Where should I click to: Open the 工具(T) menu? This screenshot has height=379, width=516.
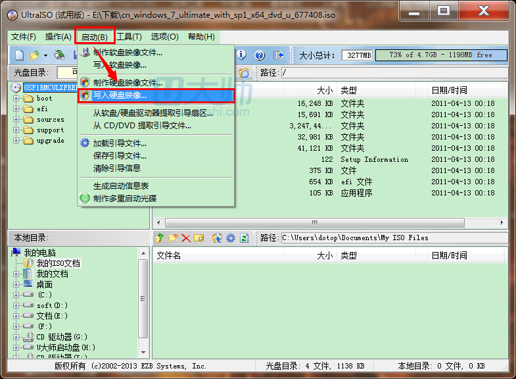(129, 37)
